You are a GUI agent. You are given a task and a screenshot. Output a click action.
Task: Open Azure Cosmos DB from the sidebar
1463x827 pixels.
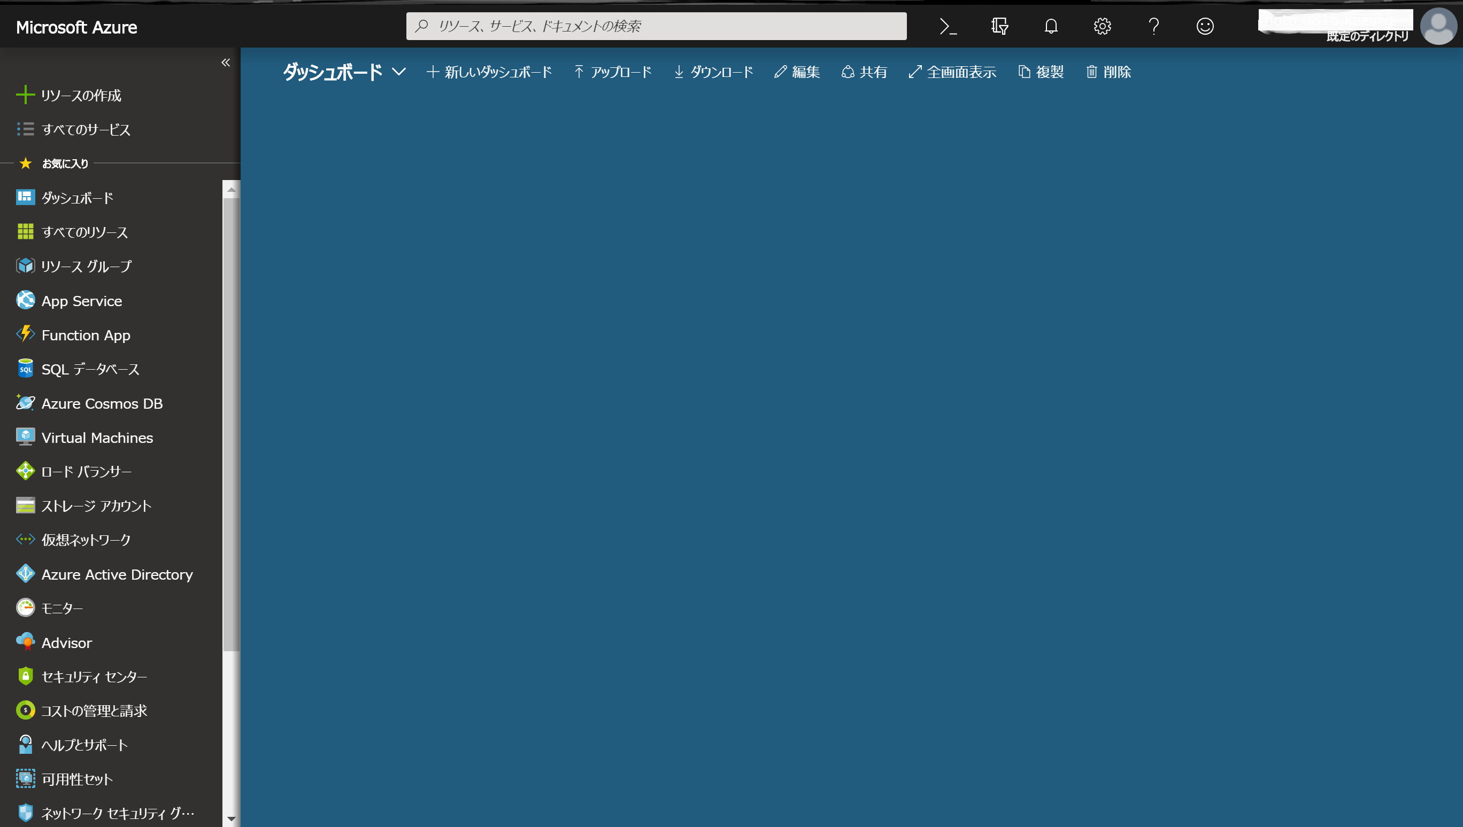(102, 403)
